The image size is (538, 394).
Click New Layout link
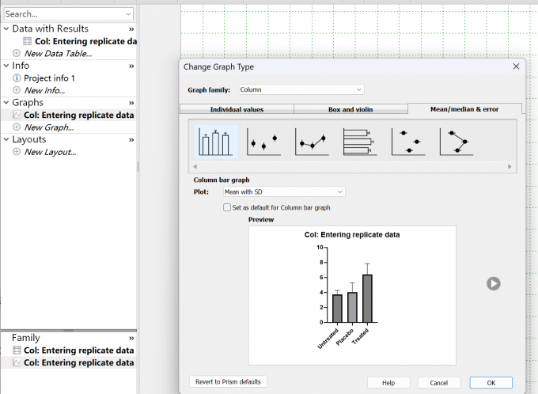50,152
